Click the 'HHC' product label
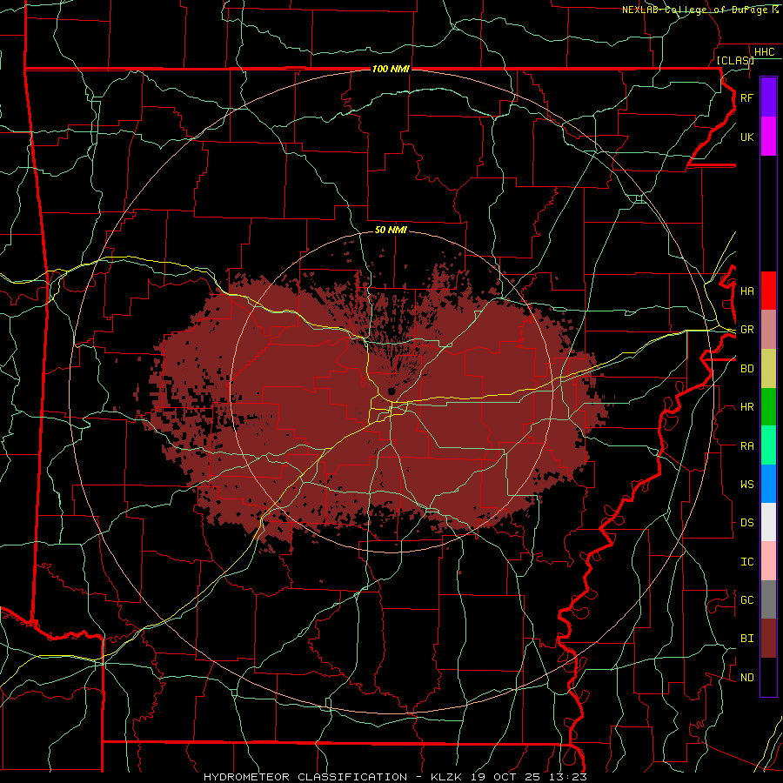Screen dimensions: 783x783 (x=764, y=52)
